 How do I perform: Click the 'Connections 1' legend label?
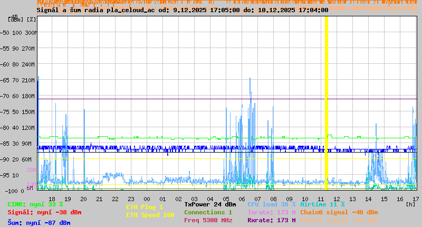[x=208, y=212]
